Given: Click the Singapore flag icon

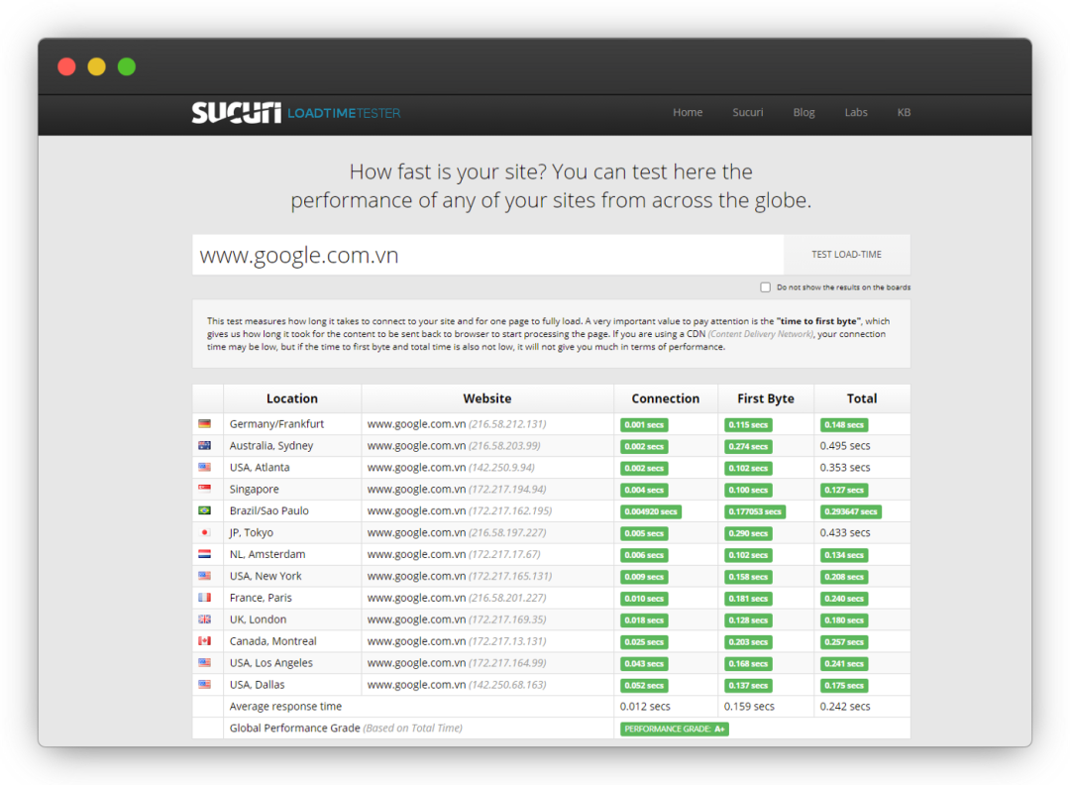Looking at the screenshot, I should click(x=205, y=489).
